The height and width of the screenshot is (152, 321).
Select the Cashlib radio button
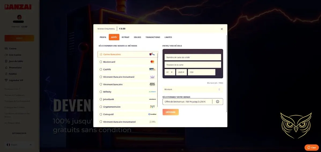(x=101, y=69)
